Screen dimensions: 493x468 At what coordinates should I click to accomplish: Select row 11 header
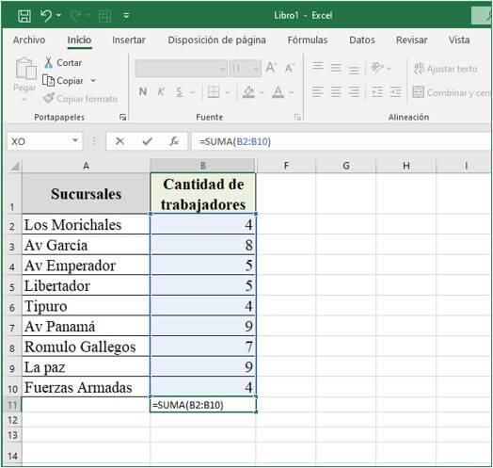13,404
